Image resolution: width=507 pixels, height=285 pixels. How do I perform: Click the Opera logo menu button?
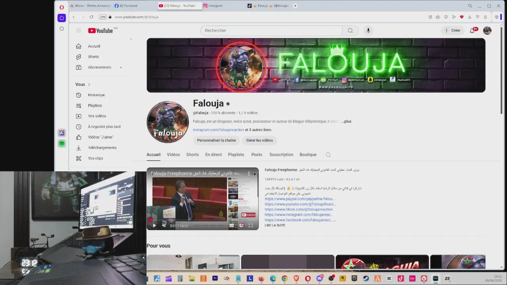(61, 7)
